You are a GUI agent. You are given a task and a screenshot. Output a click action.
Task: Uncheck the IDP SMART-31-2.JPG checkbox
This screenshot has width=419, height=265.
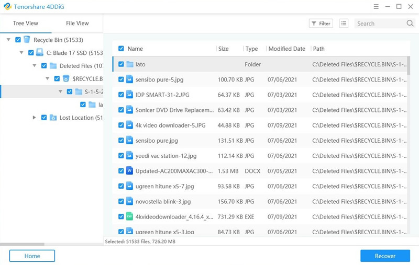(x=121, y=95)
